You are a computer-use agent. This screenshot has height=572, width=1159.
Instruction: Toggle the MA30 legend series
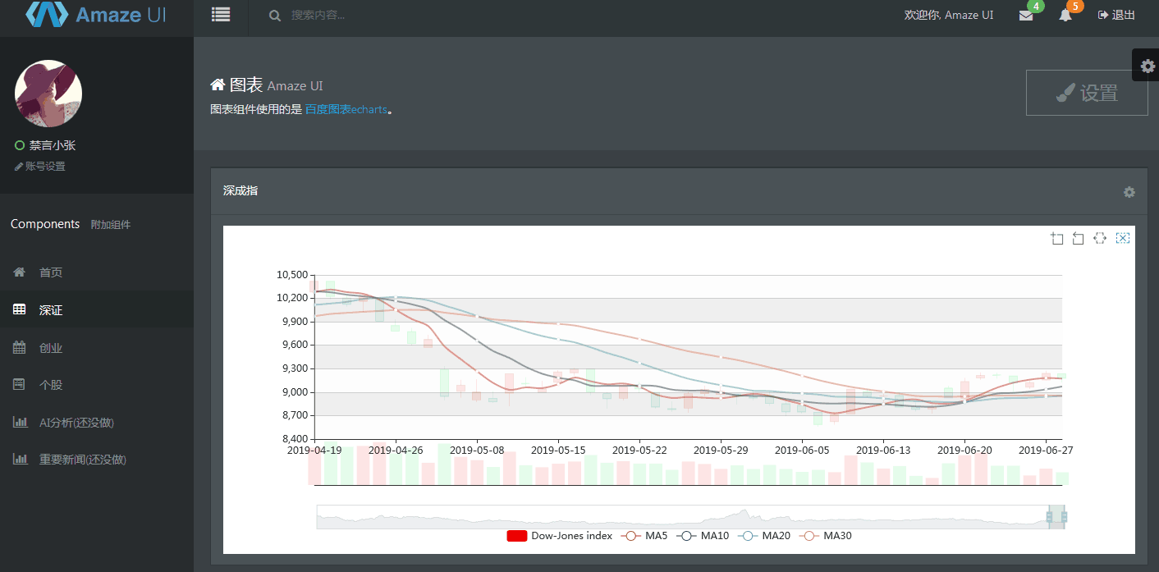(x=826, y=536)
